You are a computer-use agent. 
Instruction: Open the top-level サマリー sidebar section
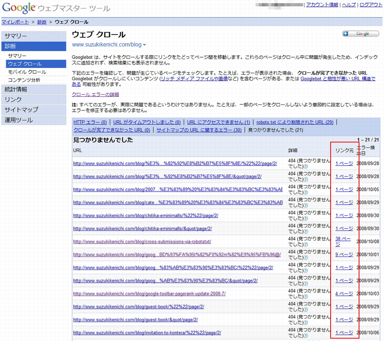point(34,36)
